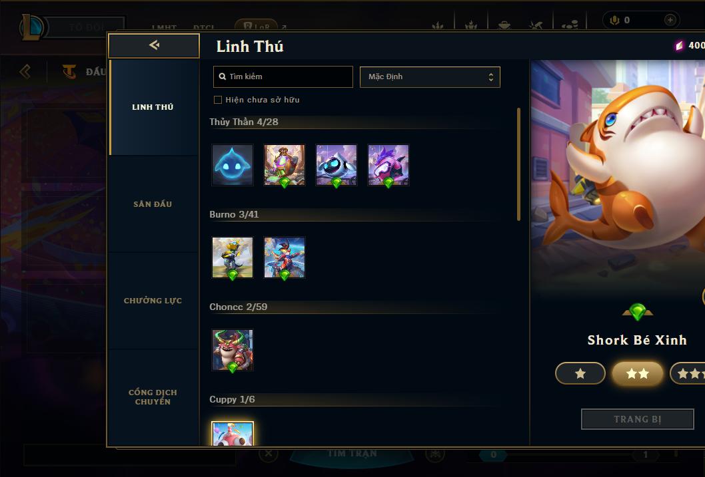Go back using the arrow button
Viewport: 705px width, 477px height.
tap(154, 45)
